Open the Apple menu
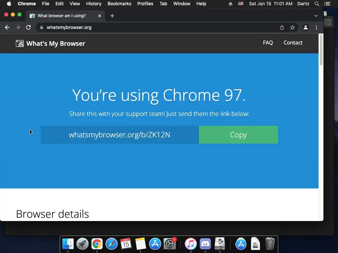The height and width of the screenshot is (253, 338). (x=9, y=4)
